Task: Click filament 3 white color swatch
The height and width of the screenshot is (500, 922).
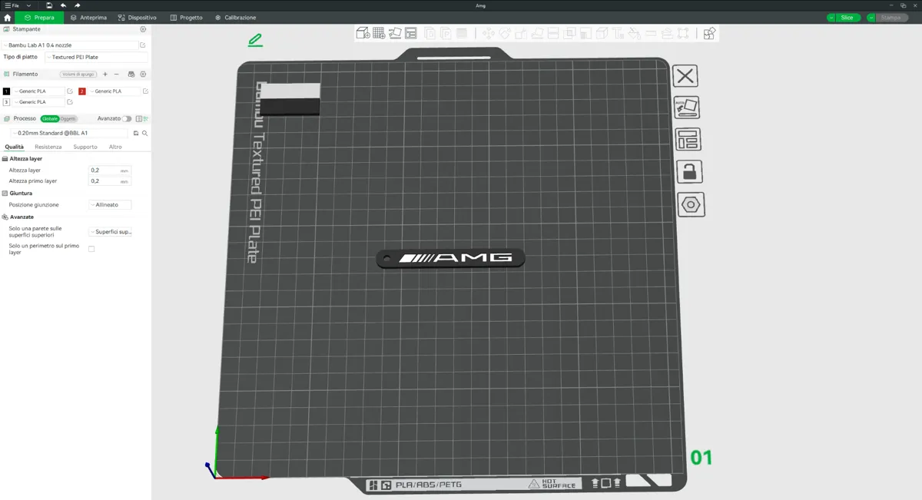Action: [x=7, y=102]
